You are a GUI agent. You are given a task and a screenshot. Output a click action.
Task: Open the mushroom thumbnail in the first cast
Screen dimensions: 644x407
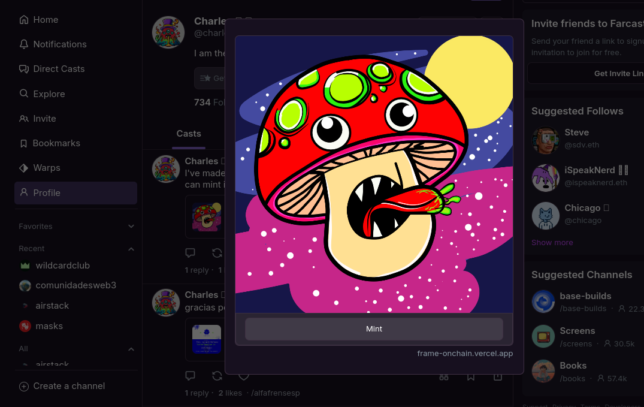(207, 216)
